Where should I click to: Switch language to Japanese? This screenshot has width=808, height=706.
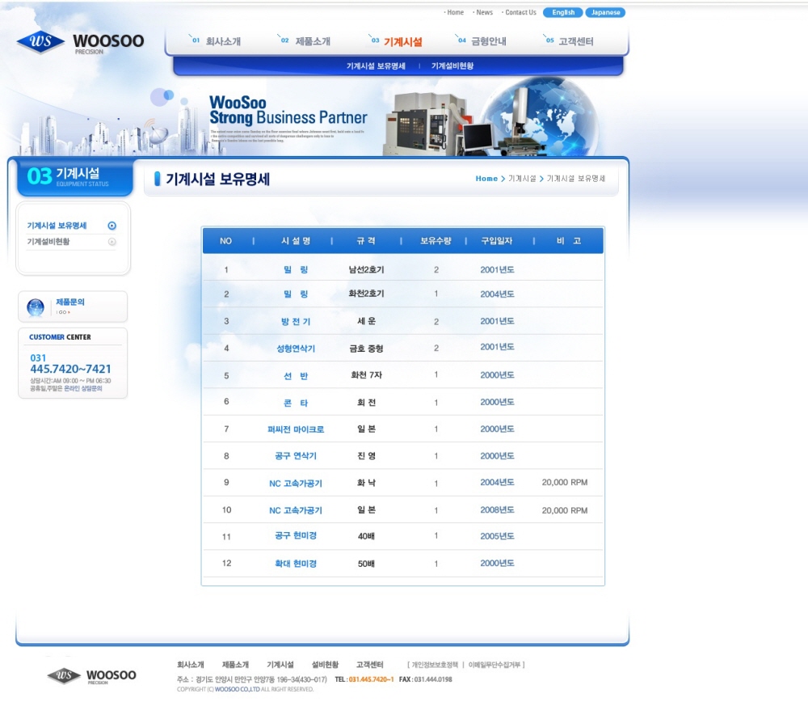coord(605,13)
